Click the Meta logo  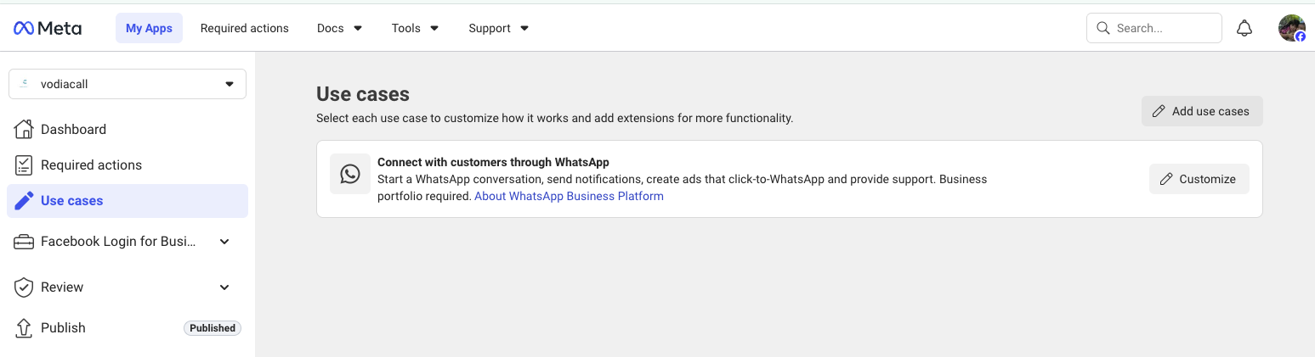click(48, 28)
